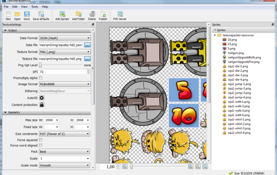
Task: Select the nailgun.png sprite
Action: (235, 53)
